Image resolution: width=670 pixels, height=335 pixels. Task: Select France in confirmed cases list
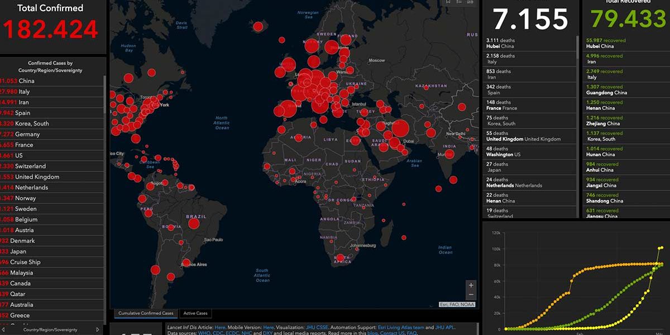point(52,145)
